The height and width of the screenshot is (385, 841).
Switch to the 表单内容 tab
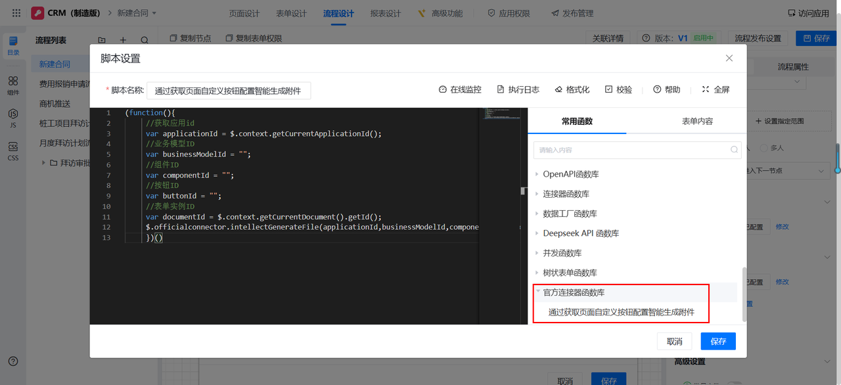697,122
